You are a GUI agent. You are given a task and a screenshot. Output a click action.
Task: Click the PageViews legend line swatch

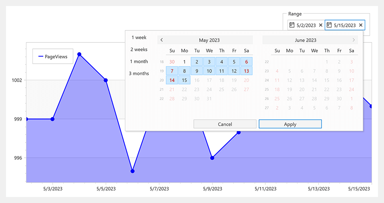[x=40, y=57]
